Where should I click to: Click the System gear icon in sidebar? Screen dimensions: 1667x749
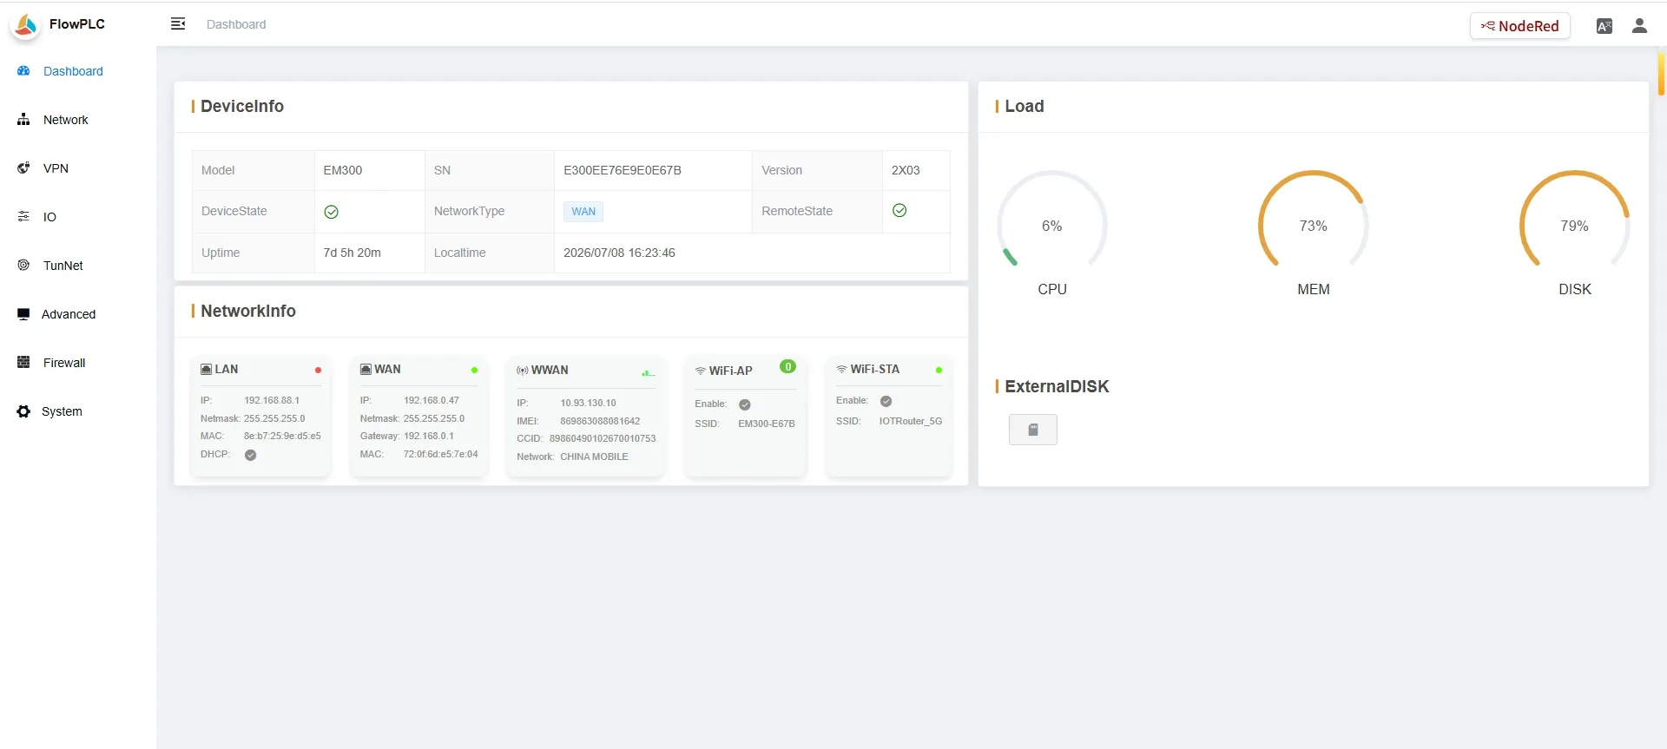tap(23, 411)
